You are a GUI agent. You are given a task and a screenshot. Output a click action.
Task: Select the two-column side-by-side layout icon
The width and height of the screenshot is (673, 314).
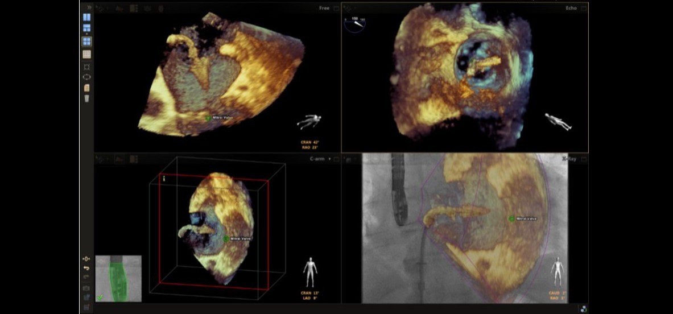click(x=86, y=18)
